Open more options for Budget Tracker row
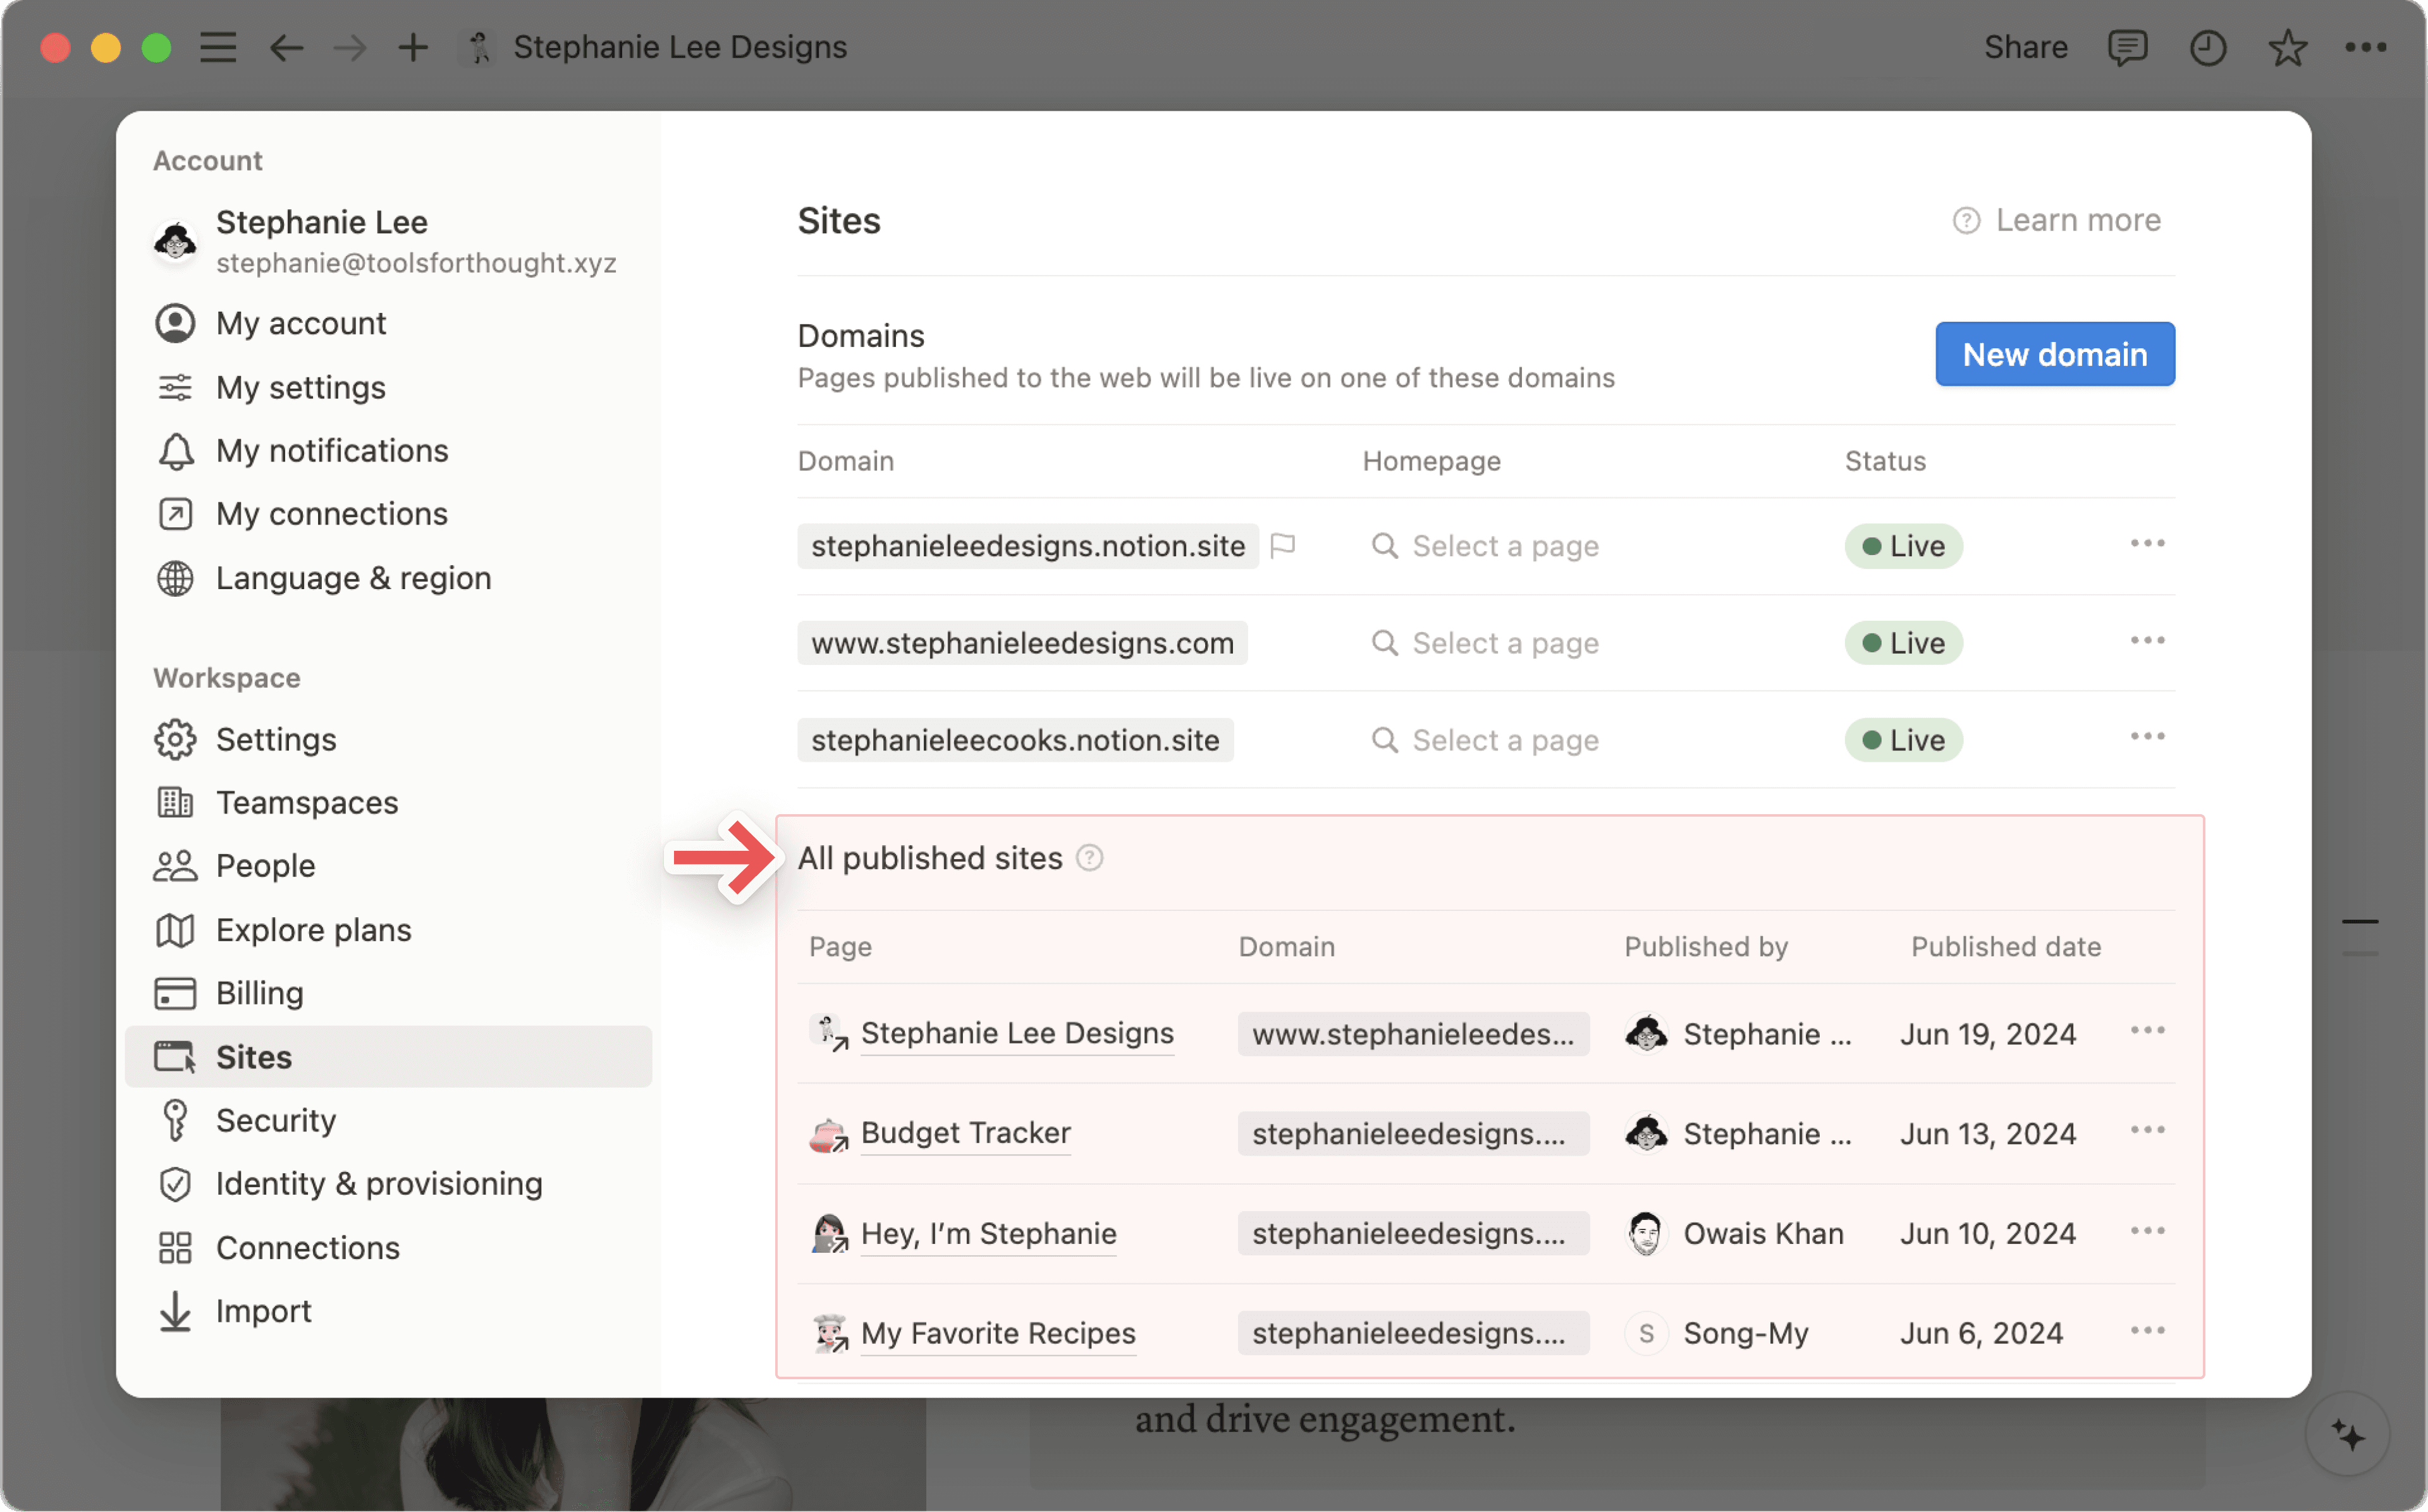Screen dimensions: 2428x1512 coord(2147,1130)
